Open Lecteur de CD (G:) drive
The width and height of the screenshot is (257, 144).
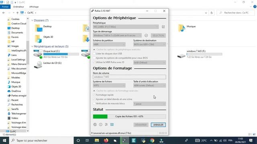[47, 65]
